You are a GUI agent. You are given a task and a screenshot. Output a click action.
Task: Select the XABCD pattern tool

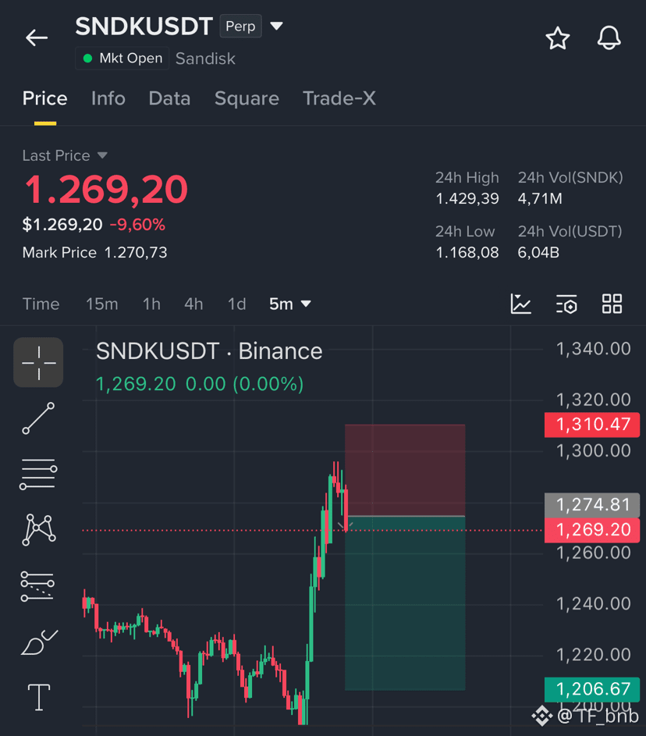[x=38, y=530]
